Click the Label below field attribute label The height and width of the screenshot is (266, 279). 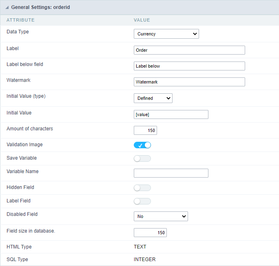pyautogui.click(x=25, y=64)
